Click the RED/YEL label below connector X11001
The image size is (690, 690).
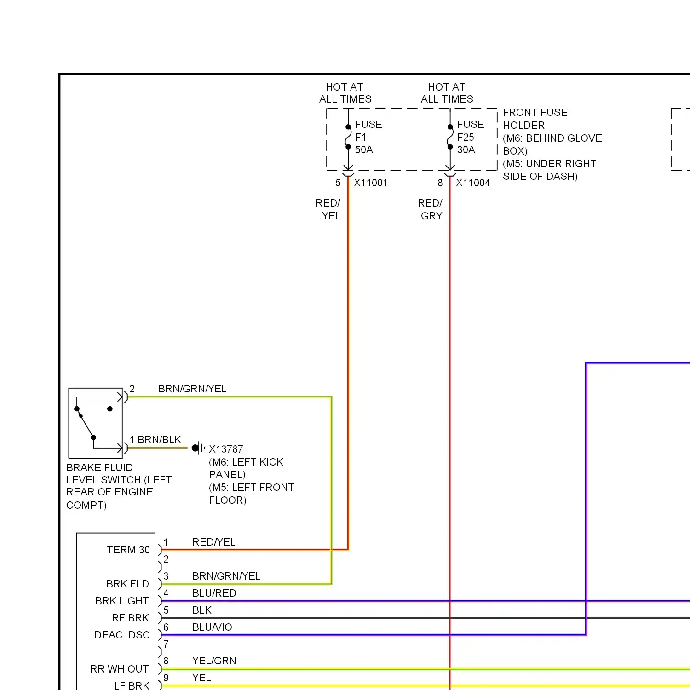tap(328, 209)
